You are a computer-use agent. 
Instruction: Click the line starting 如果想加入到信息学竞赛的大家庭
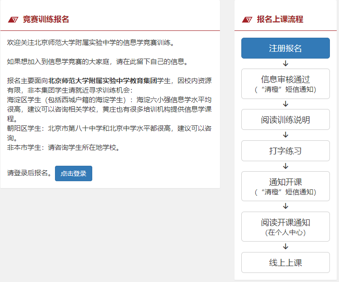tap(98, 62)
